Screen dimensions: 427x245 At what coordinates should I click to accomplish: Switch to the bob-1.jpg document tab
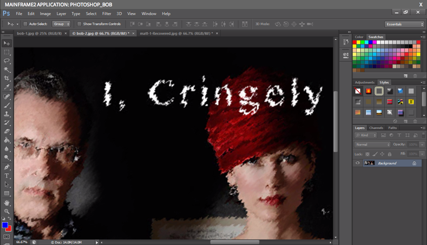point(39,33)
